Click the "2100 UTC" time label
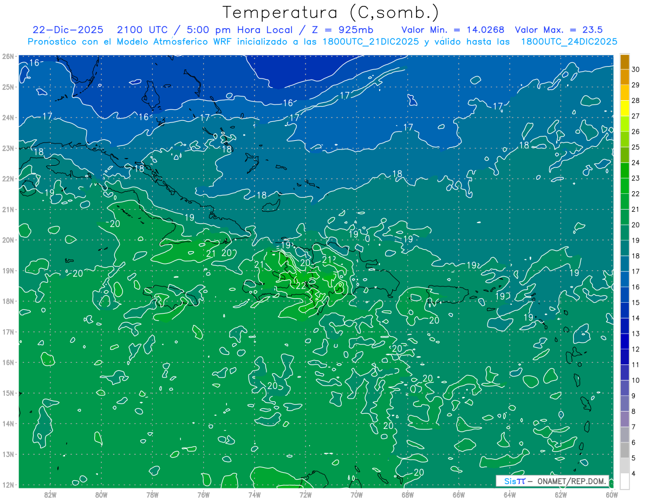The width and height of the screenshot is (650, 502). pyautogui.click(x=143, y=30)
